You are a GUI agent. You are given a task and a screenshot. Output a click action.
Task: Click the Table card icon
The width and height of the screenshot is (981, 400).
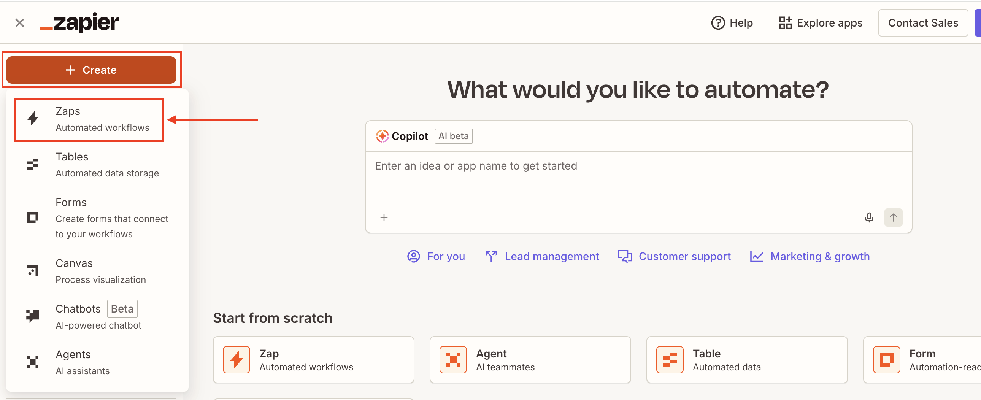(x=670, y=359)
